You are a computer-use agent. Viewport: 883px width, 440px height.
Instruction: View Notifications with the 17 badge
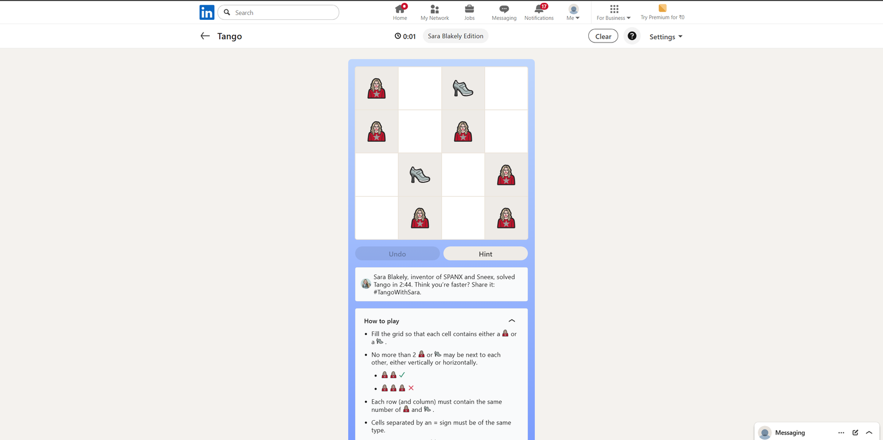point(539,12)
